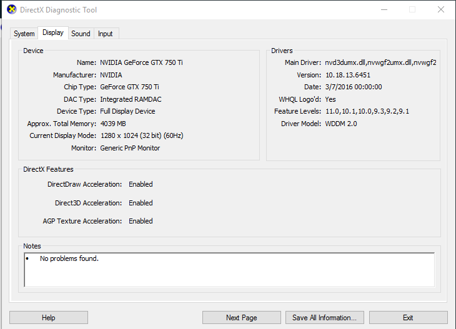Click display mode '1280 x 1024 (32 bit) (60Hz)'
The height and width of the screenshot is (329, 456).
142,135
